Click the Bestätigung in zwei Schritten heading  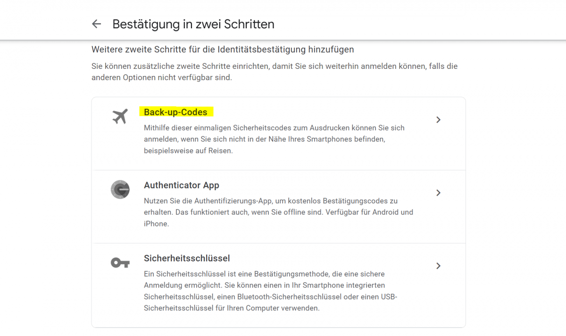click(193, 24)
